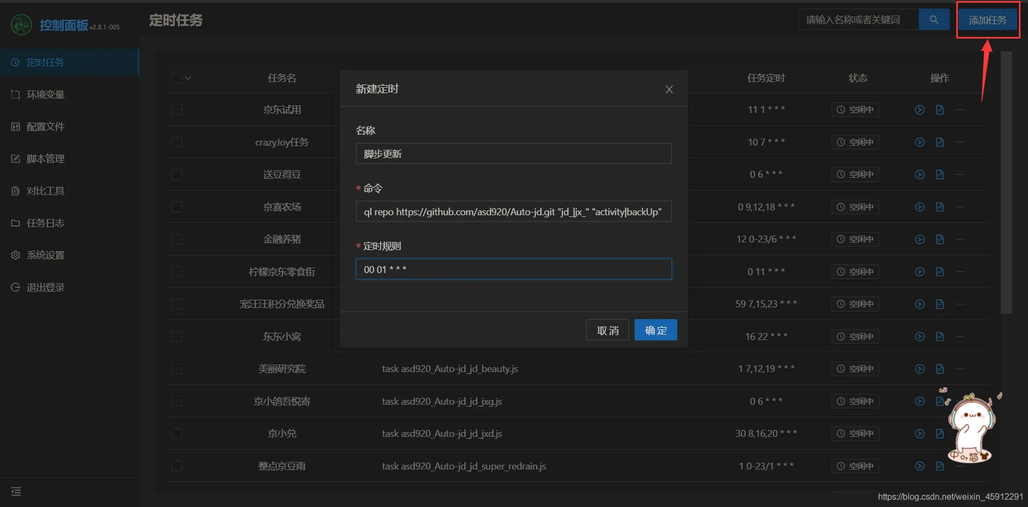This screenshot has height=507, width=1028.
Task: Open log file icon for crazyJoy任务
Action: (940, 142)
